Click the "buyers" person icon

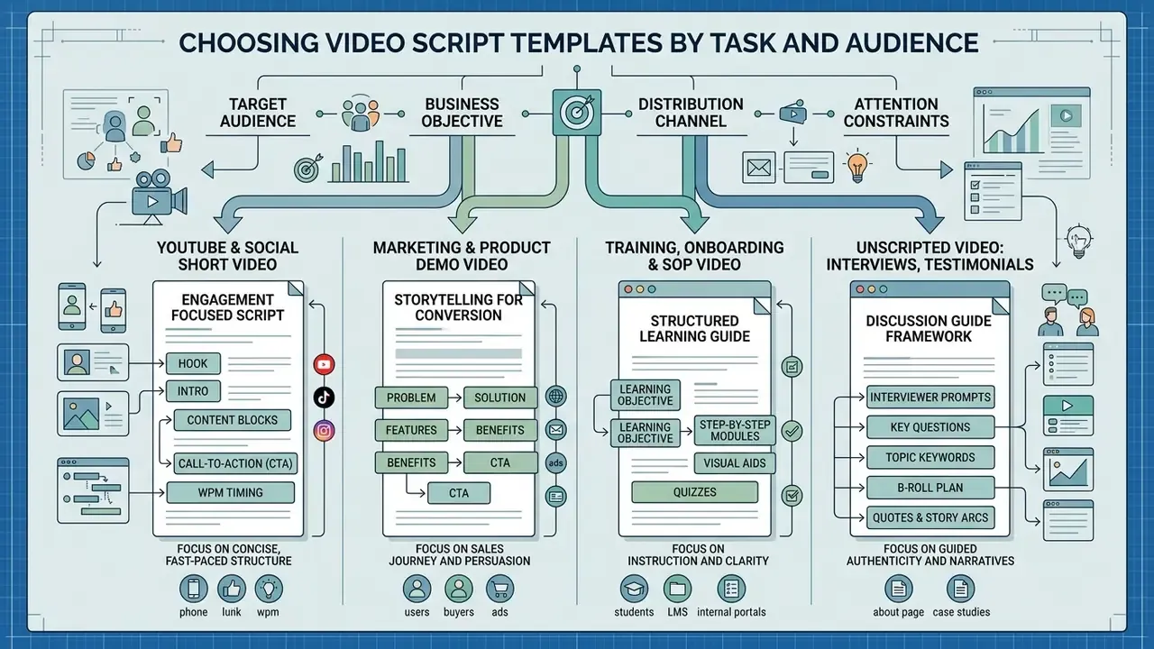(459, 590)
